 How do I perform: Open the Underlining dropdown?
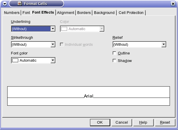[x=33, y=29]
